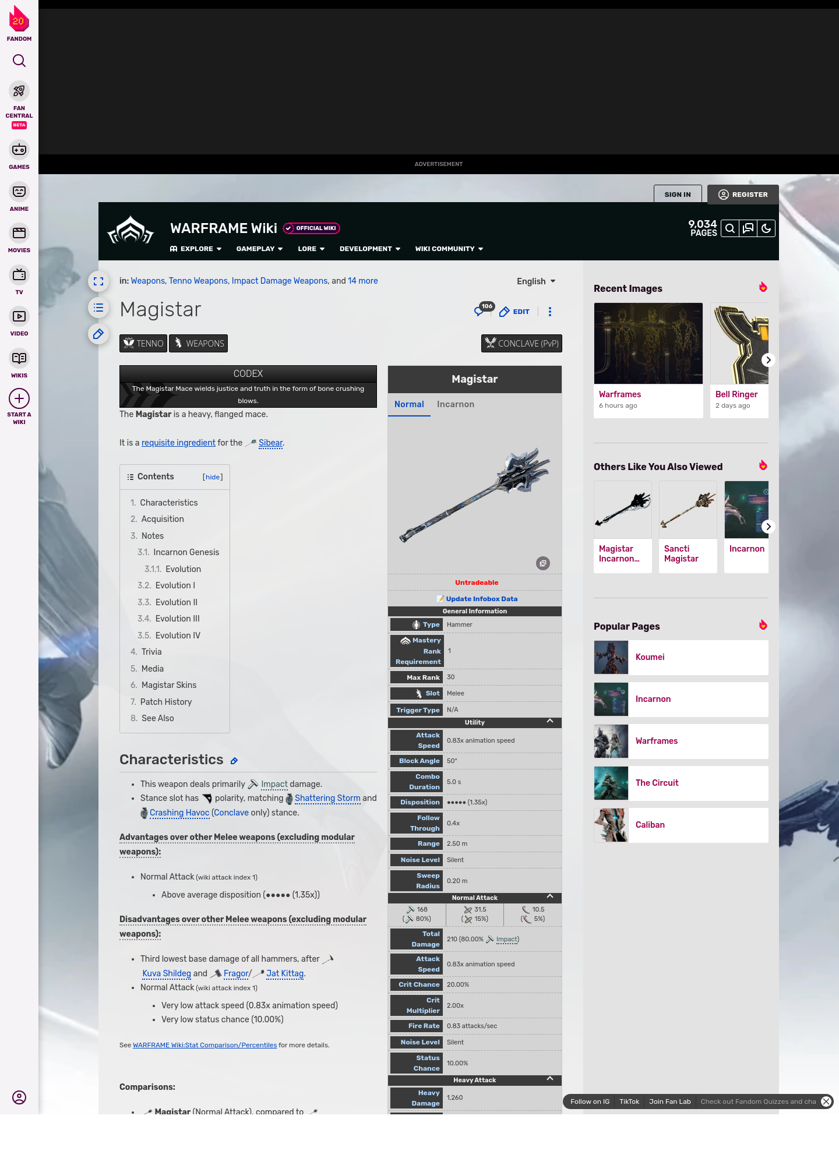The image size is (839, 1165).
Task: Toggle dark mode theme
Action: tap(766, 228)
